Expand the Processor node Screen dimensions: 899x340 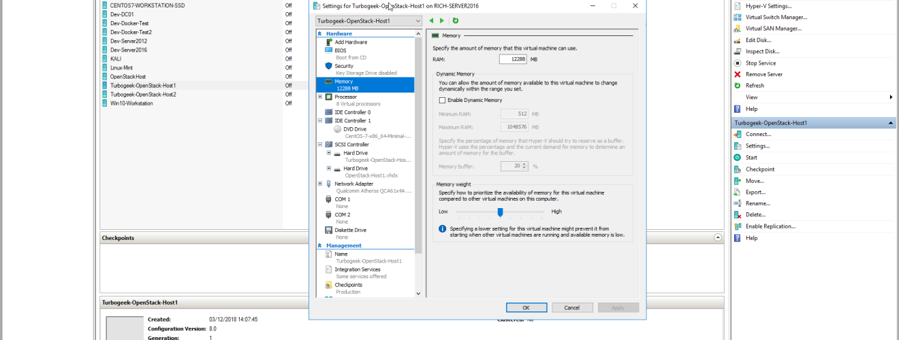[320, 97]
